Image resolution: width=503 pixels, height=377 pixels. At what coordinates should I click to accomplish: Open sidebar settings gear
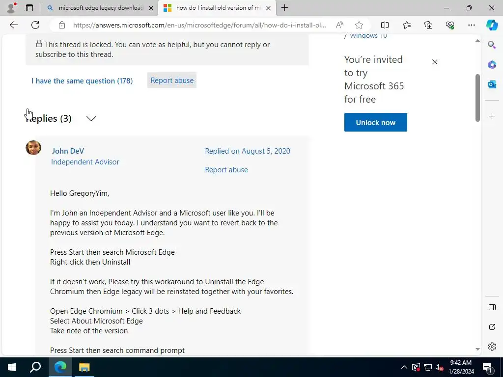[x=492, y=347]
